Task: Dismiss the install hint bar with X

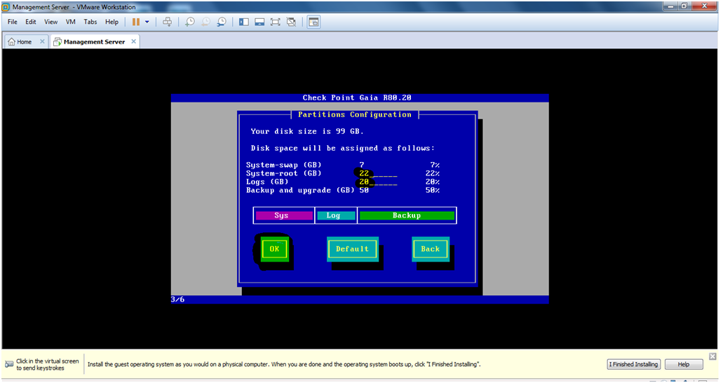Action: click(712, 356)
